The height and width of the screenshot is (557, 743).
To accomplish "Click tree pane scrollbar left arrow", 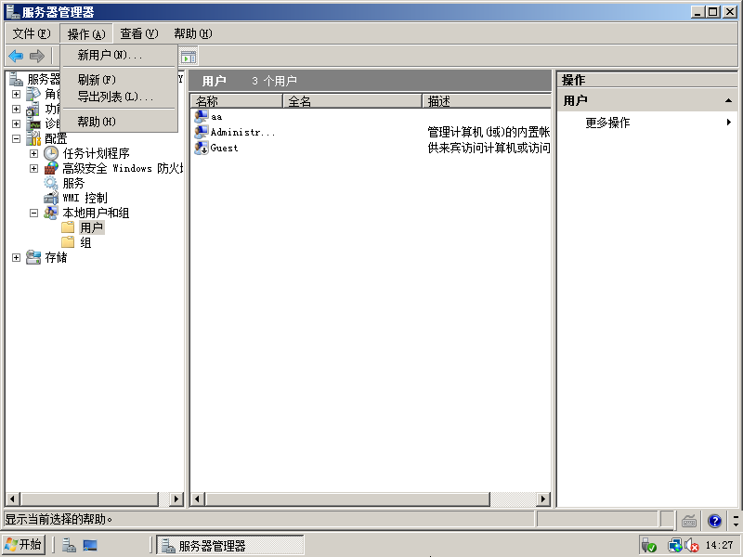I will [12, 499].
